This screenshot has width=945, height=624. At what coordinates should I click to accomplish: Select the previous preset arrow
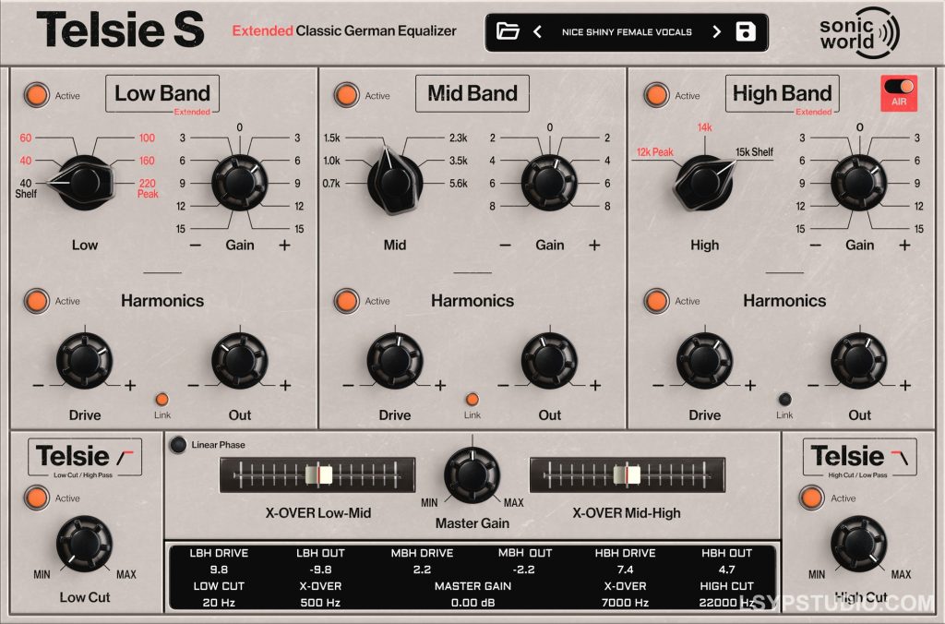[537, 31]
